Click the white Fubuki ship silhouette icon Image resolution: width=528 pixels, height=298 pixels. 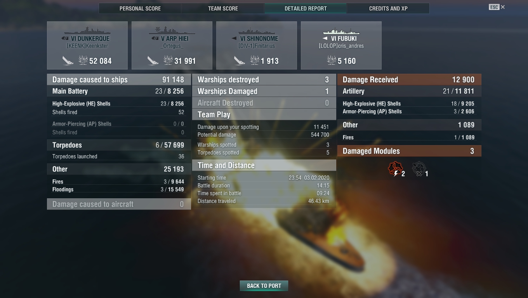[341, 31]
